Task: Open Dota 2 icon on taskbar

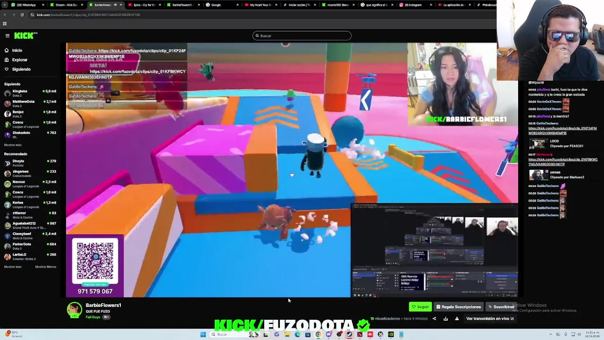Action: (360, 334)
